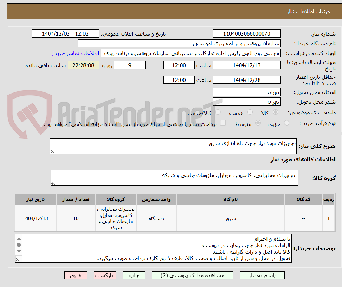
Task: Click the price validity date 1404/12/28 field
Action: (246, 80)
